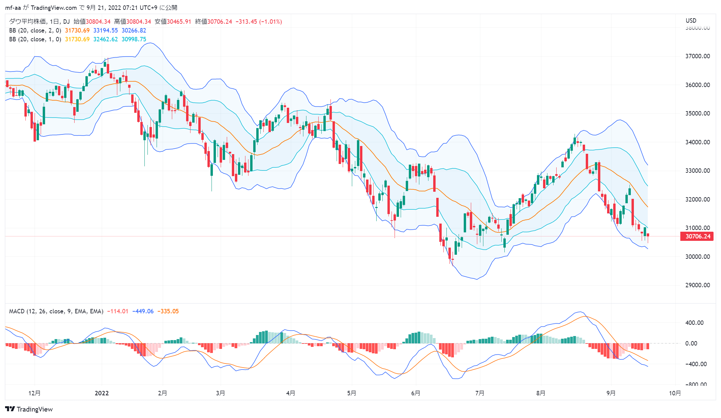Click the 12月 time axis label
This screenshot has width=721, height=418.
point(34,393)
